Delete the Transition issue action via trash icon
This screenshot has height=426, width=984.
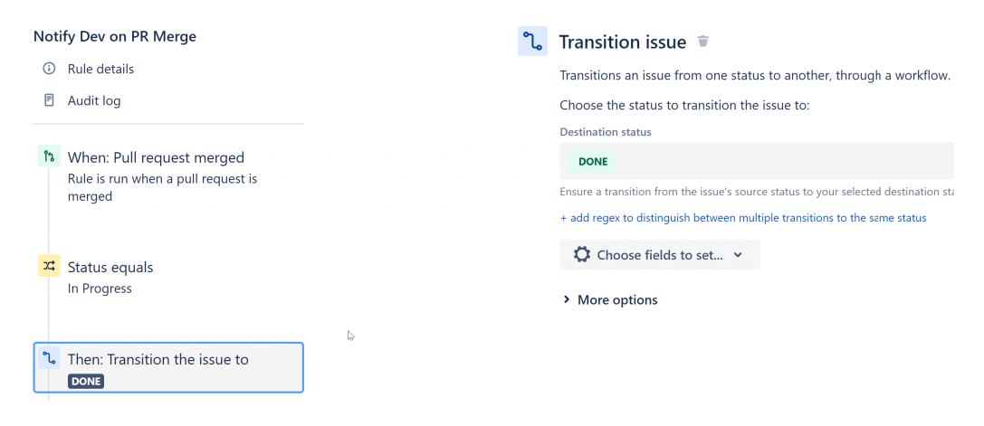[703, 43]
